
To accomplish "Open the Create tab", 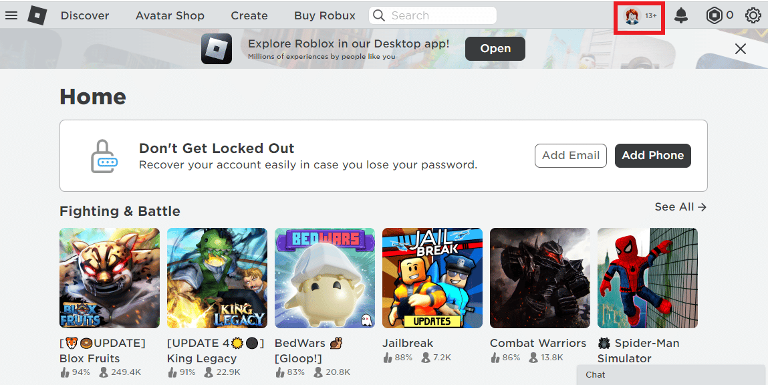I will [x=249, y=15].
